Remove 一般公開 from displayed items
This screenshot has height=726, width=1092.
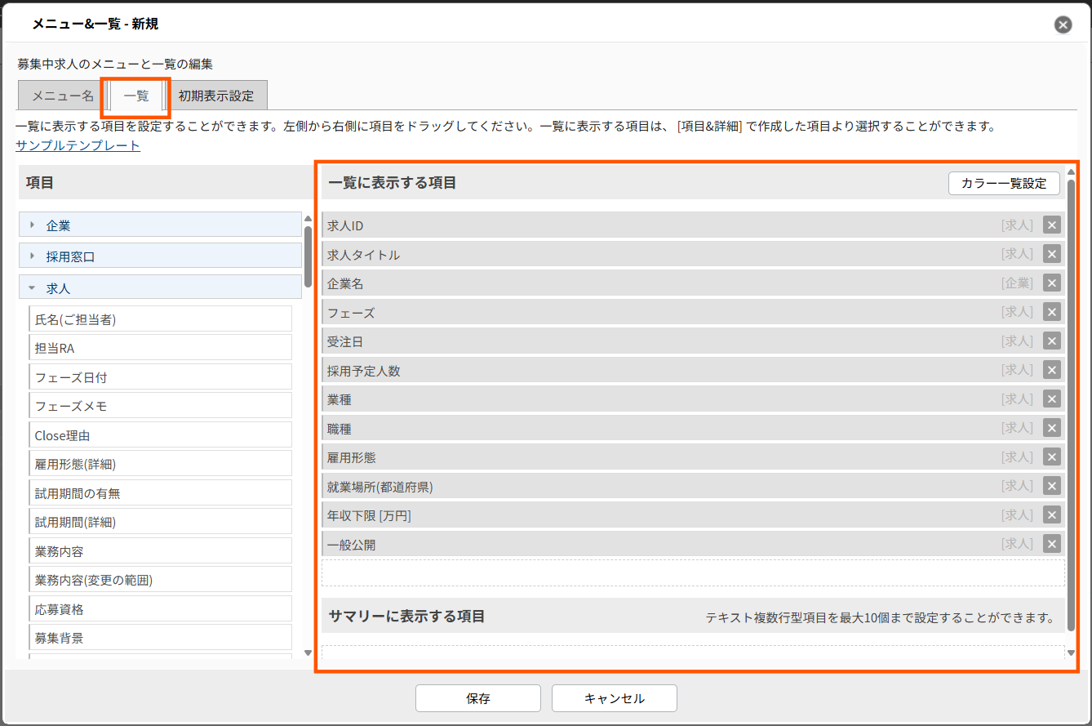(1052, 544)
